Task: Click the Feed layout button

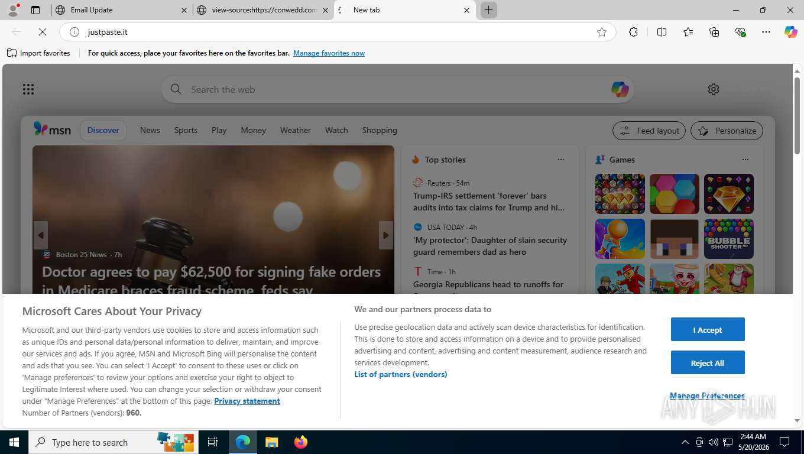Action: coord(649,131)
